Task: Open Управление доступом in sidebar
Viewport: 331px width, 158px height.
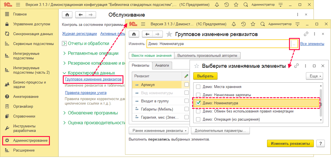Action: pyautogui.click(x=32, y=24)
